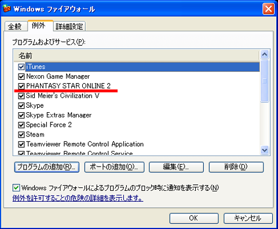
Task: Click the list scrollbar down arrow
Action: (x=265, y=150)
